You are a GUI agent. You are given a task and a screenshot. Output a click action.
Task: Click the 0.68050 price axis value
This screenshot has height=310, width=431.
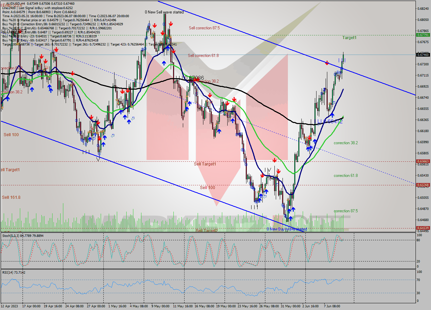tap(423, 20)
